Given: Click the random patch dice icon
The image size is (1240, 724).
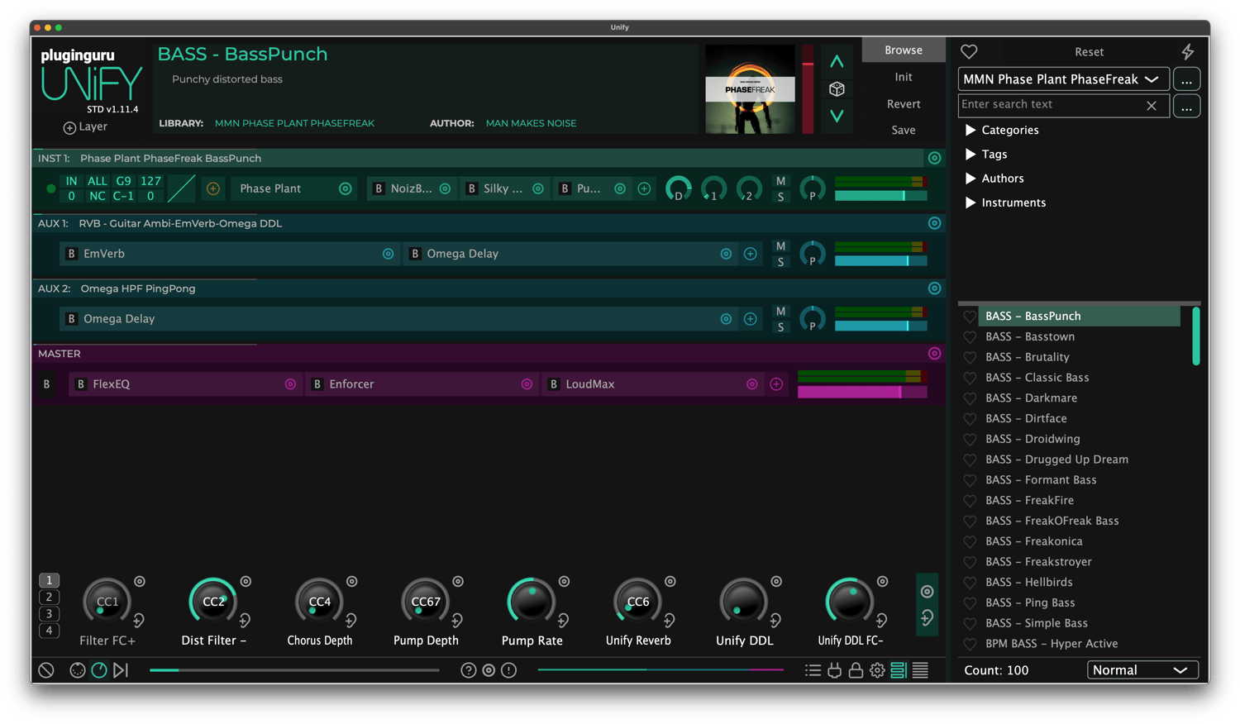Looking at the screenshot, I should [837, 89].
